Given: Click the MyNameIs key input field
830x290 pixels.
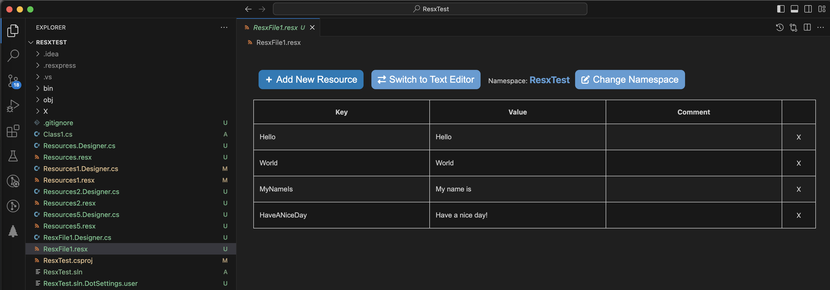Looking at the screenshot, I should pyautogui.click(x=341, y=189).
